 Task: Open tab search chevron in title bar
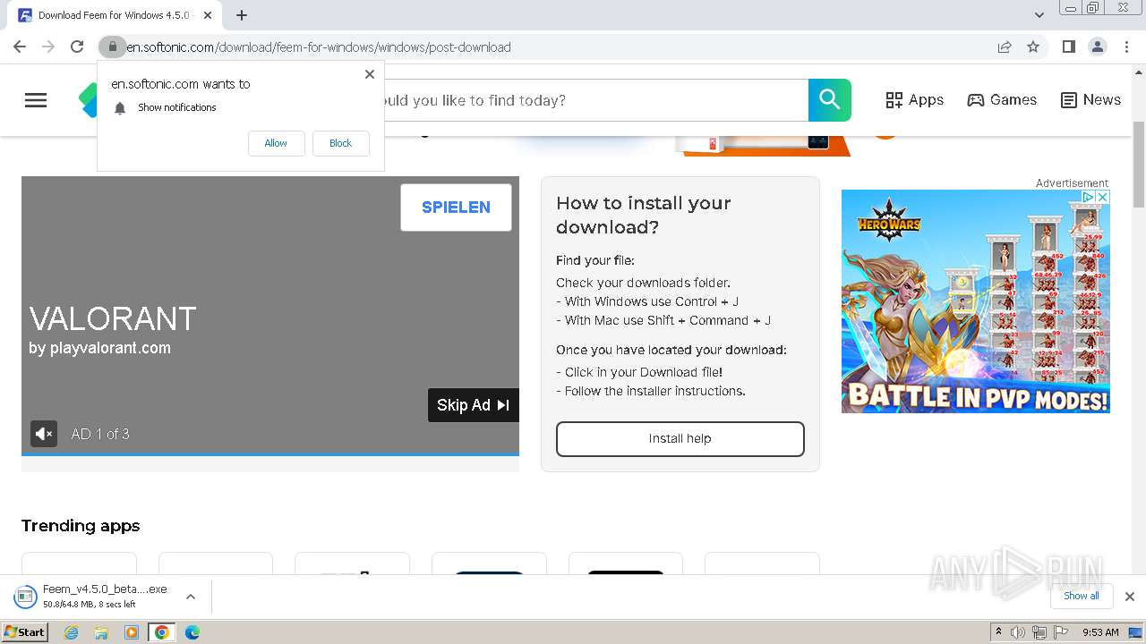pos(1039,15)
